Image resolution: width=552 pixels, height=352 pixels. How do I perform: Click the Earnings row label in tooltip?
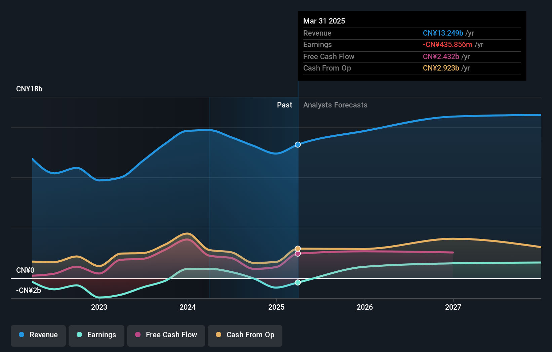pyautogui.click(x=317, y=45)
